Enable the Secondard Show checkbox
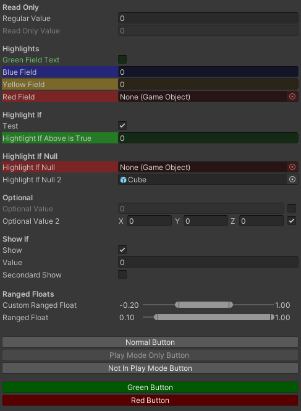301x411 pixels. tap(122, 274)
